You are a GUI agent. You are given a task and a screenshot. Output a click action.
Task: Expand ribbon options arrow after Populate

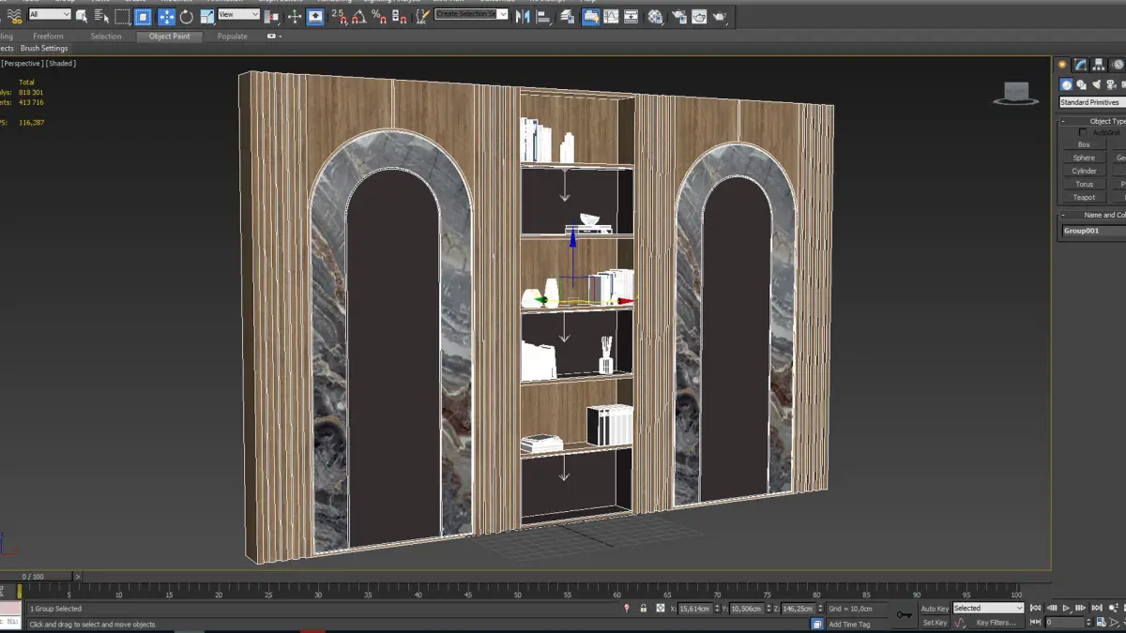coord(273,37)
